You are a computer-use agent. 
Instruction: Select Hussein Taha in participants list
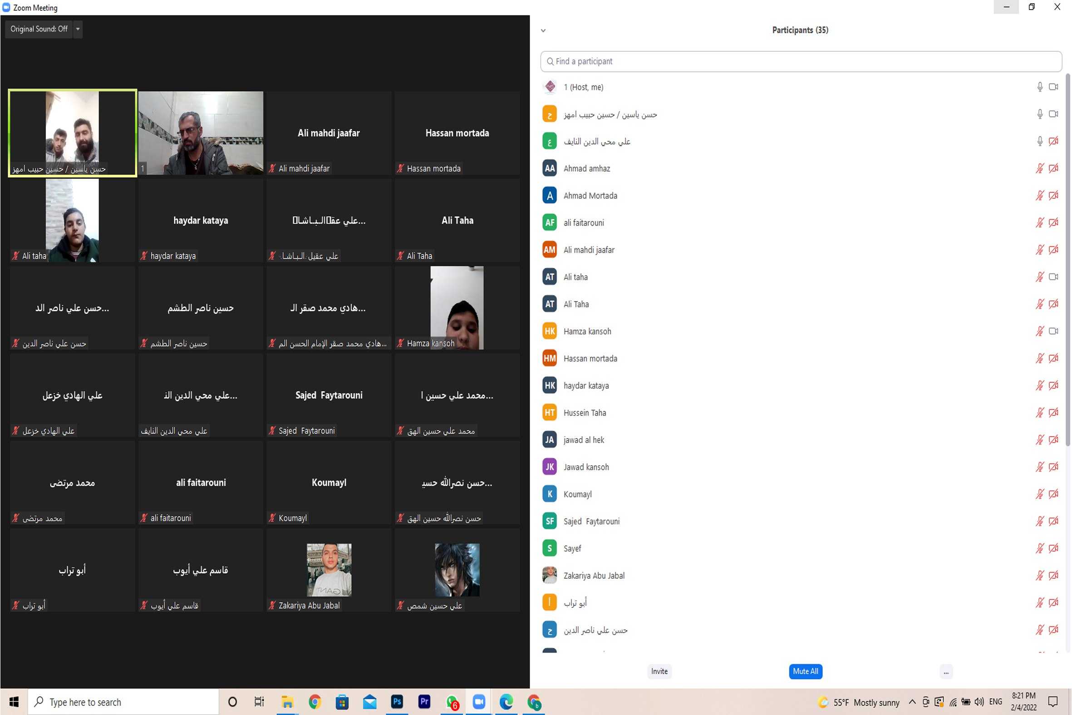[585, 413]
